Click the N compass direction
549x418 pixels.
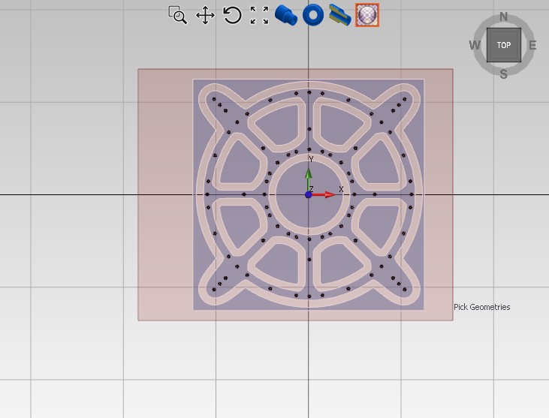coord(503,17)
